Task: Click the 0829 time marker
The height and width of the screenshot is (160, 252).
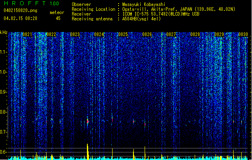Action: tap(219, 34)
